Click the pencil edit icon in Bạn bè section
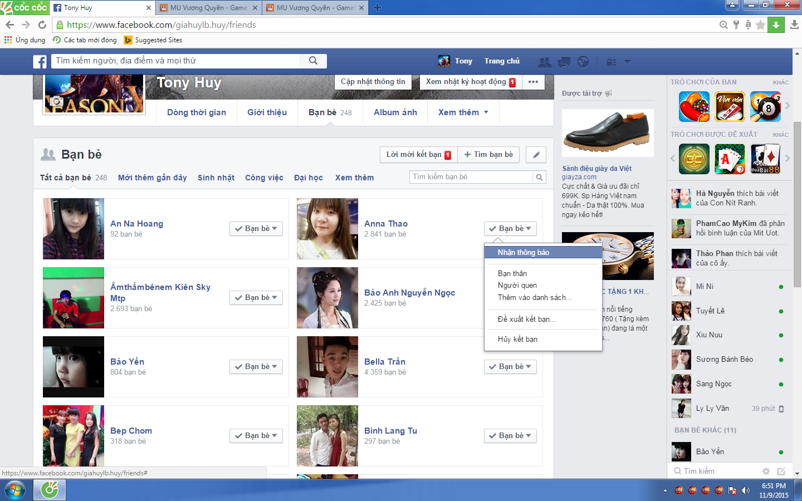The height and width of the screenshot is (501, 802). (x=536, y=155)
